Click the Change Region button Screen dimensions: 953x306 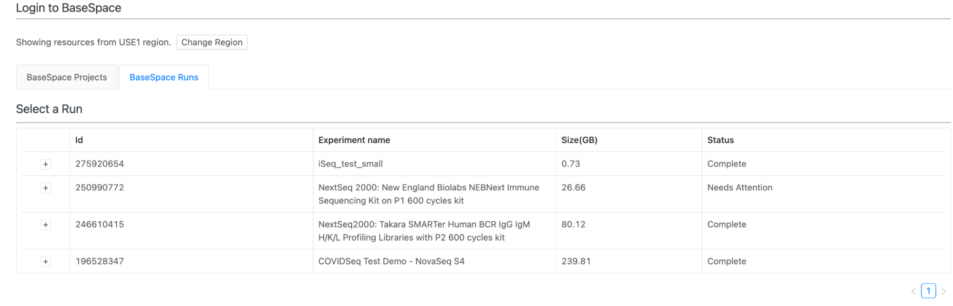[212, 42]
